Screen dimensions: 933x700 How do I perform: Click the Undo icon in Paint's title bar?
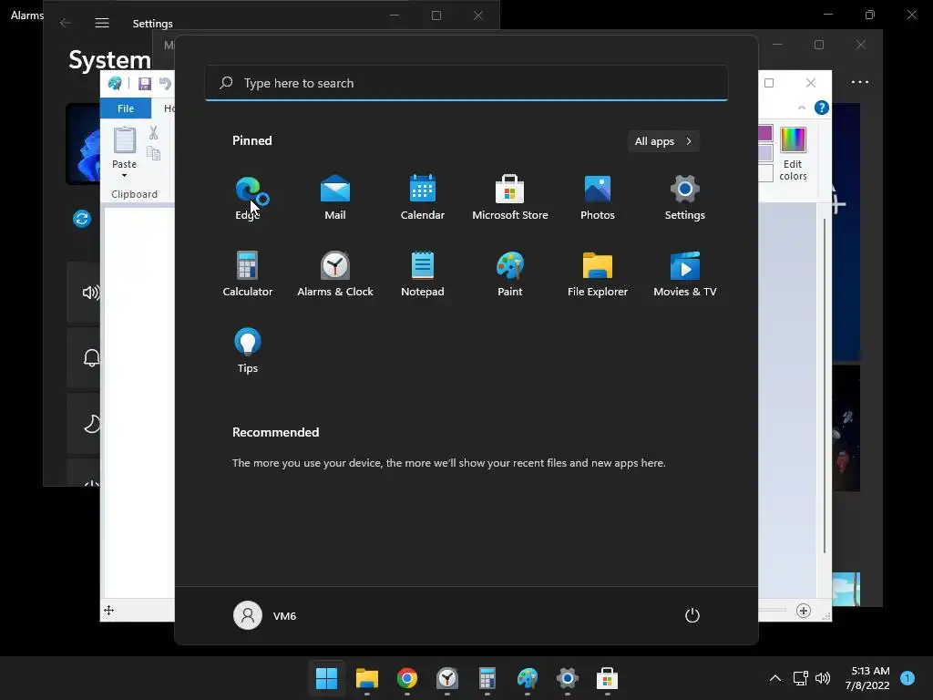pyautogui.click(x=165, y=84)
